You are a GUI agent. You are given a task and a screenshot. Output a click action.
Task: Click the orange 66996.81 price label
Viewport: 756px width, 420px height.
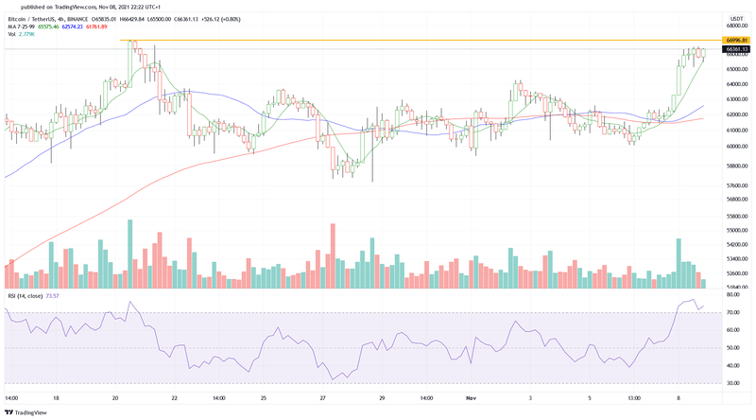pyautogui.click(x=736, y=41)
